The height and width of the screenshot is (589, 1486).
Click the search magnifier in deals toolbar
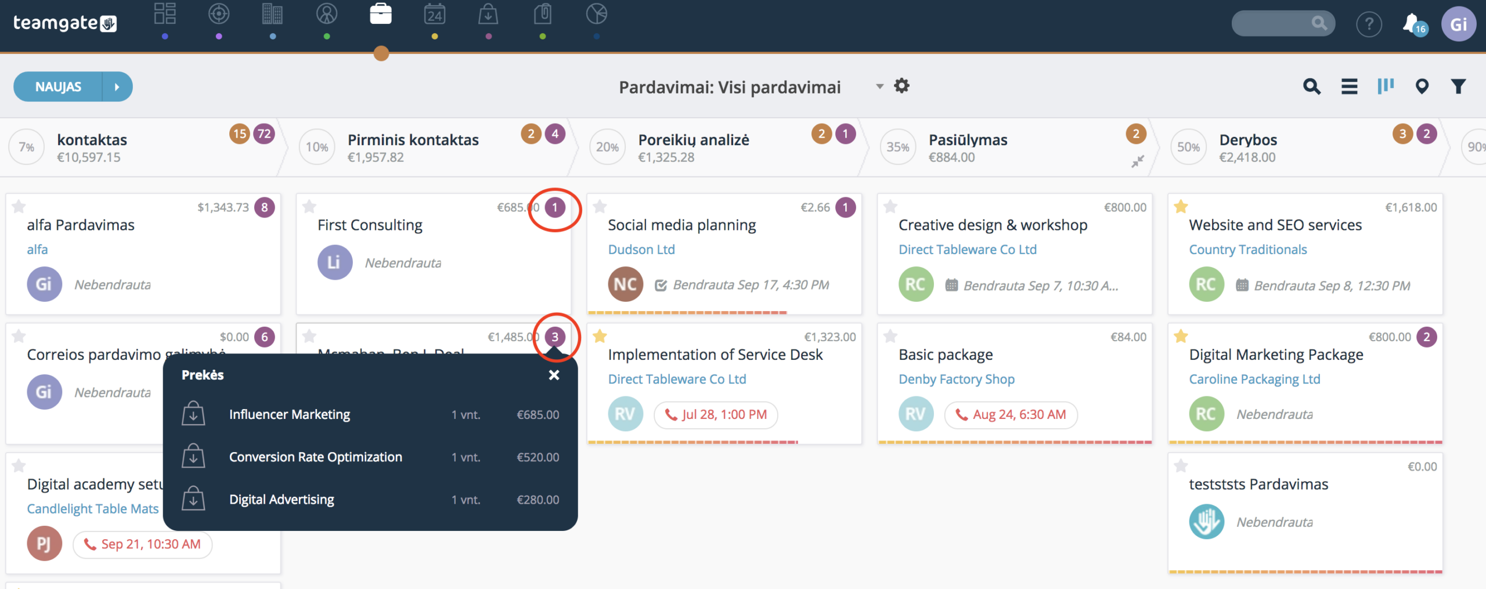(x=1312, y=86)
